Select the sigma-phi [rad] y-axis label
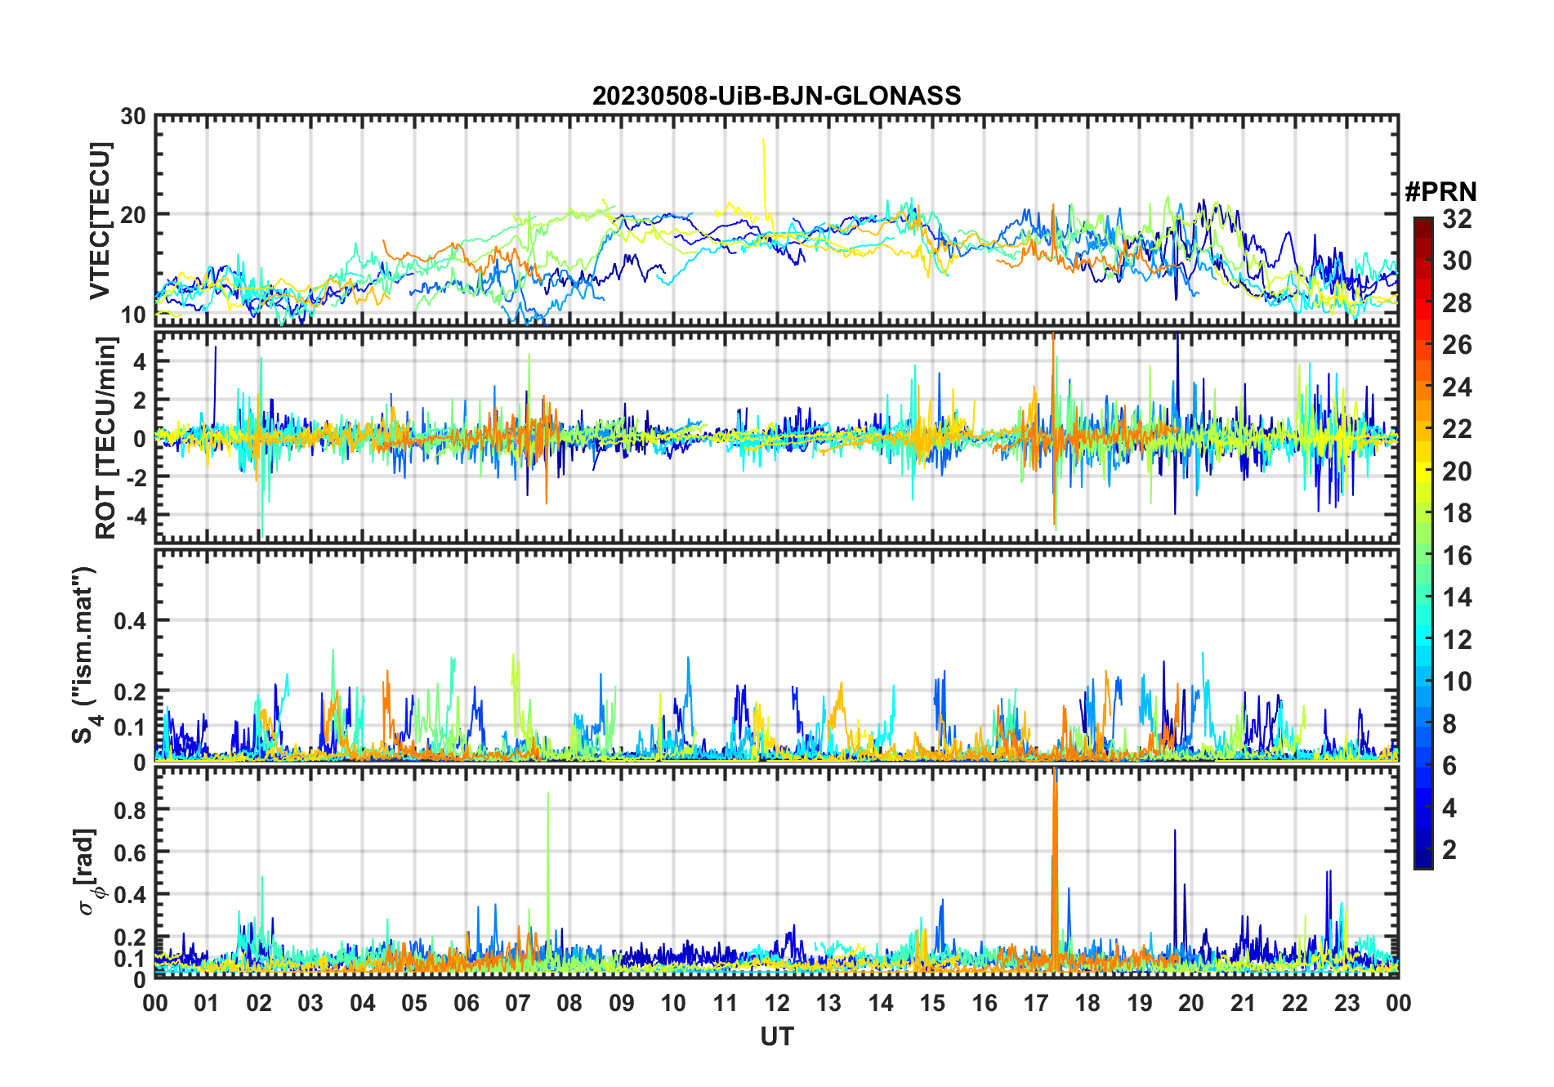 pos(87,871)
